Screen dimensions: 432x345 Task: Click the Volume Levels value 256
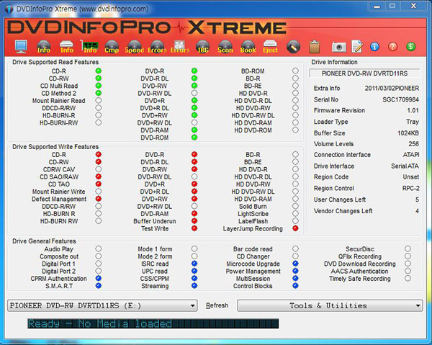(x=414, y=144)
